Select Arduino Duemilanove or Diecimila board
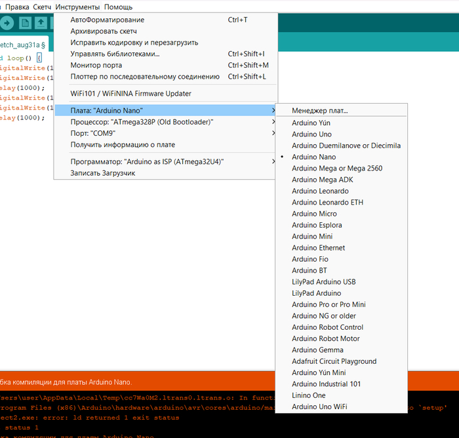The height and width of the screenshot is (438, 459). 342,146
